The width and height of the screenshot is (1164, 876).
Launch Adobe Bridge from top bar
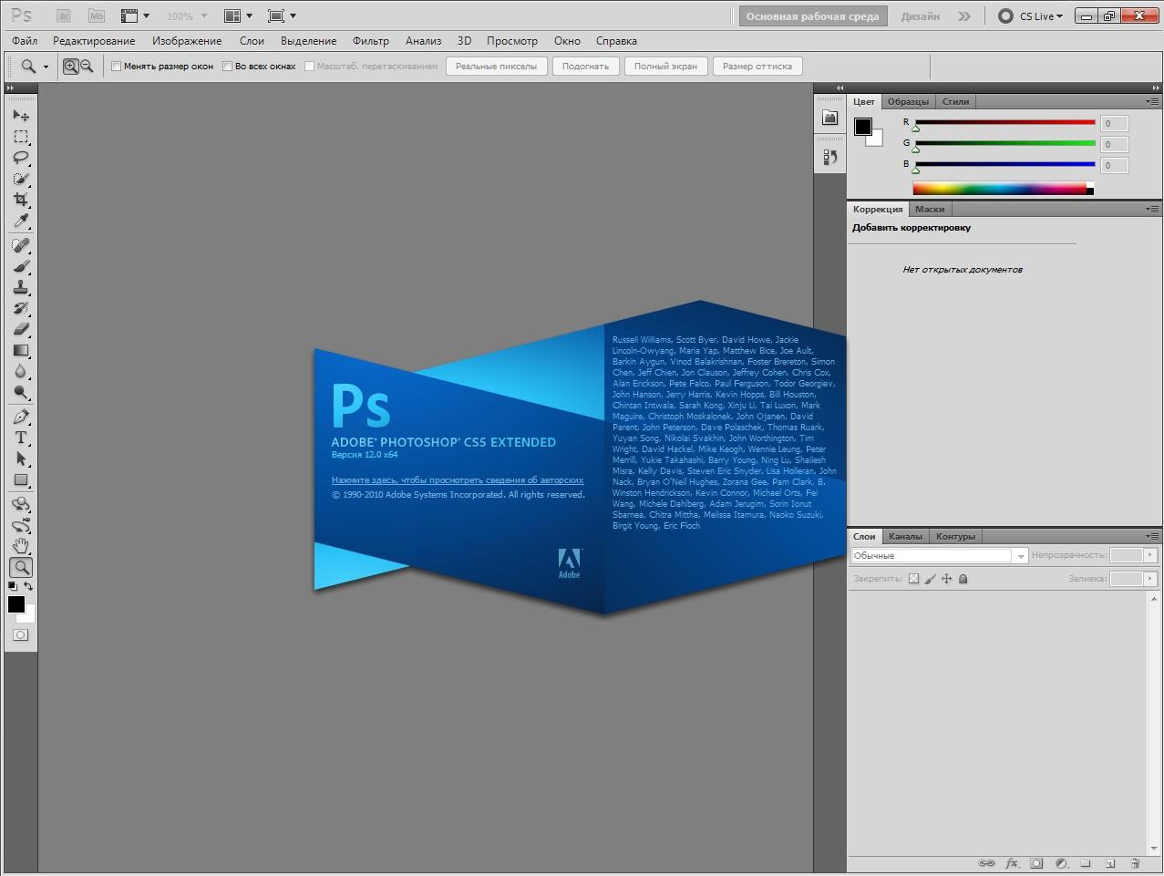coord(64,16)
